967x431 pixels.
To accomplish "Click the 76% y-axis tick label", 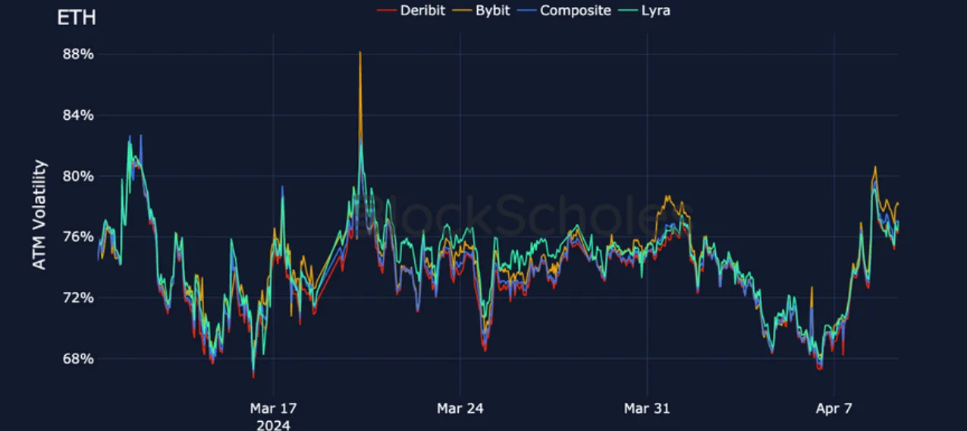I will [78, 237].
